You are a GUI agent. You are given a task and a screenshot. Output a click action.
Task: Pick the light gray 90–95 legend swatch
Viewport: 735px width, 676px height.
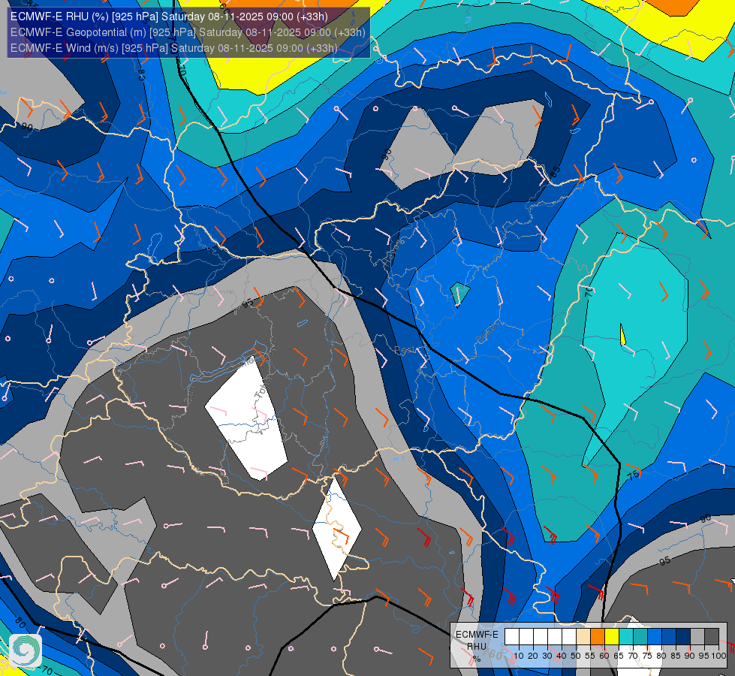pos(697,637)
